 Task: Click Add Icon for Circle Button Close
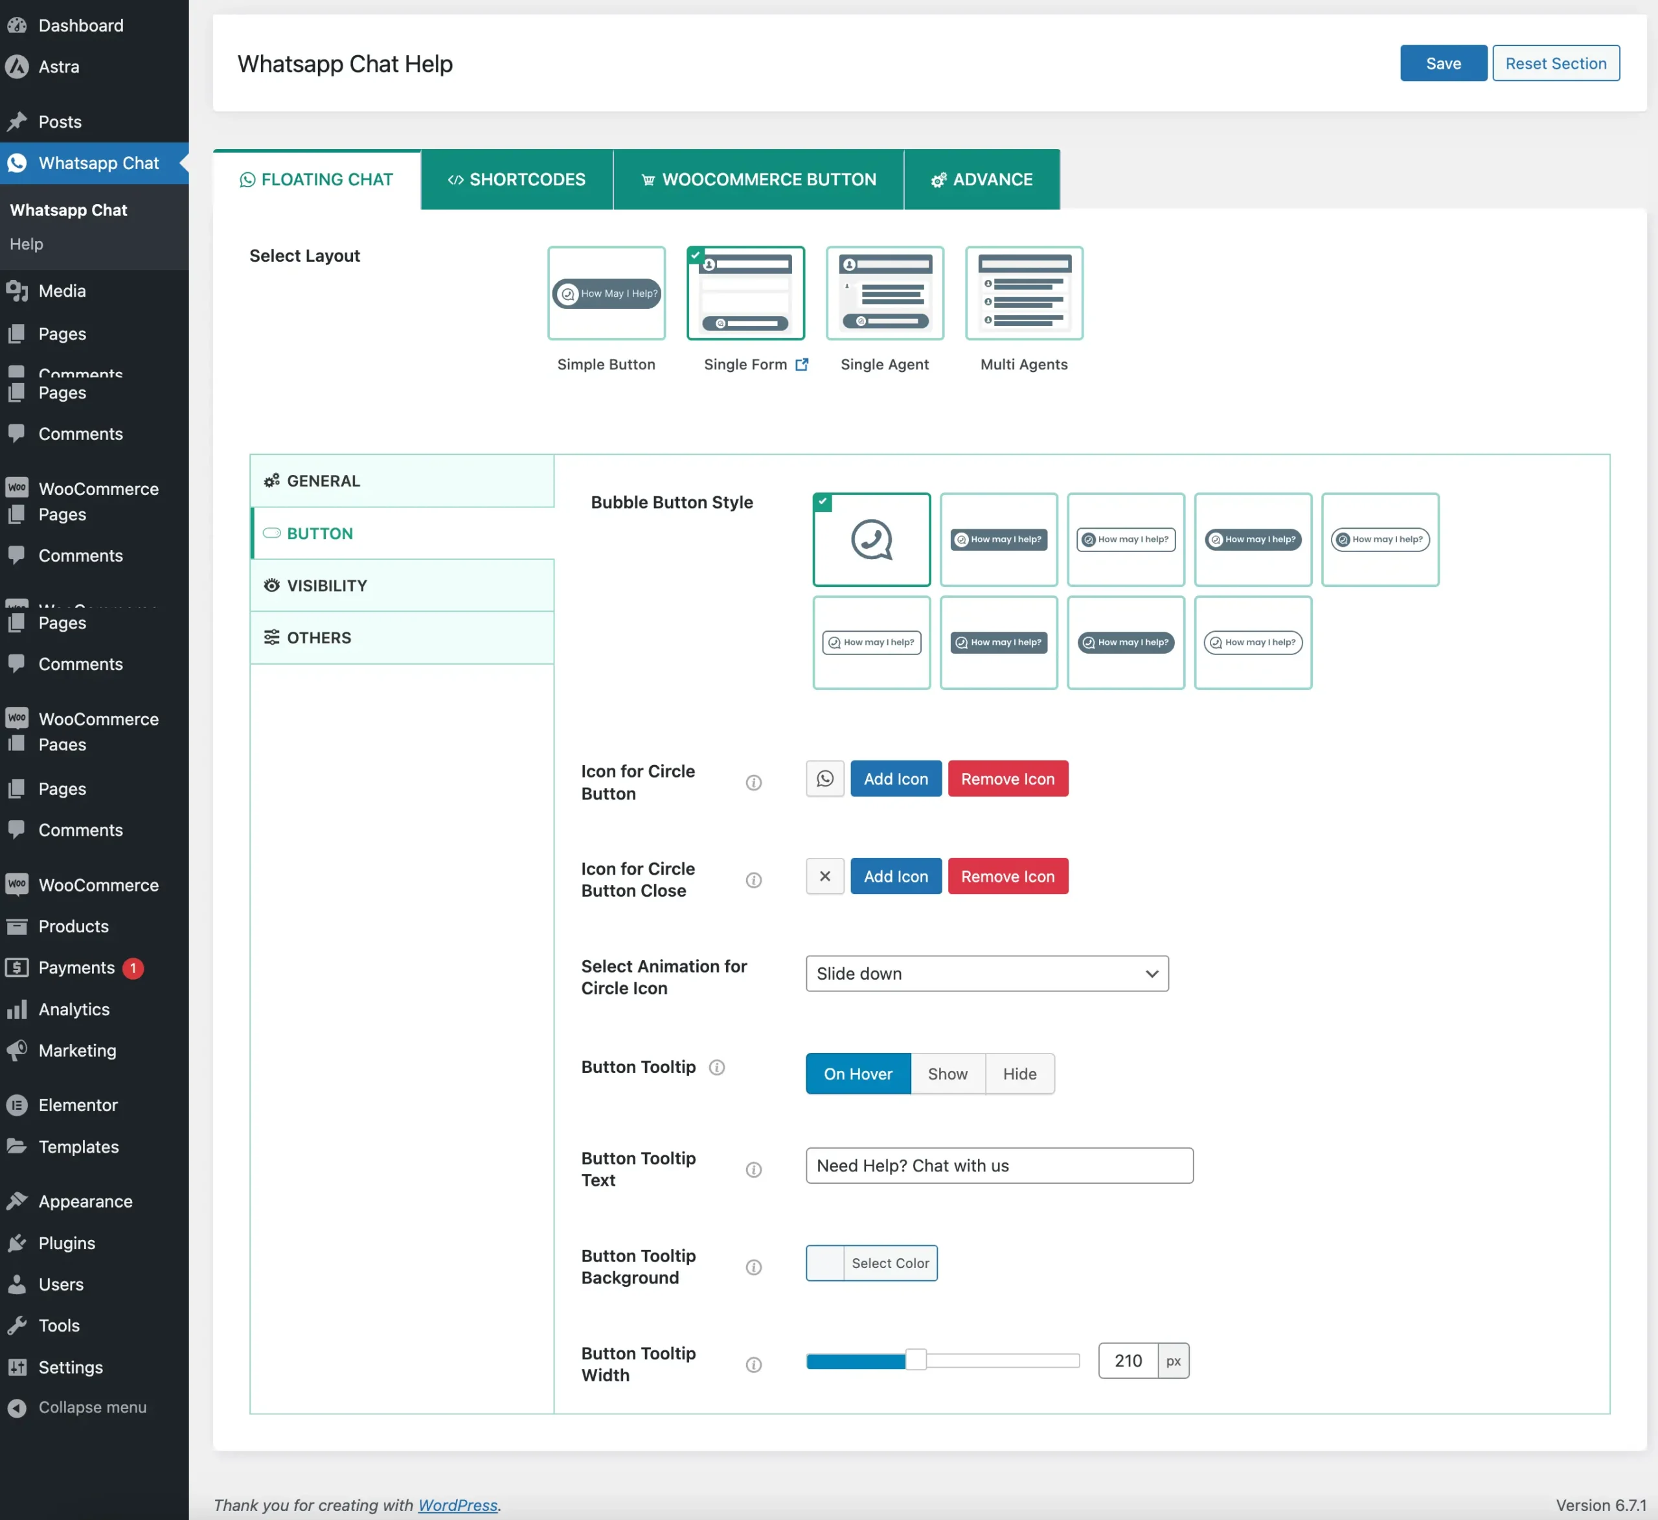(896, 877)
